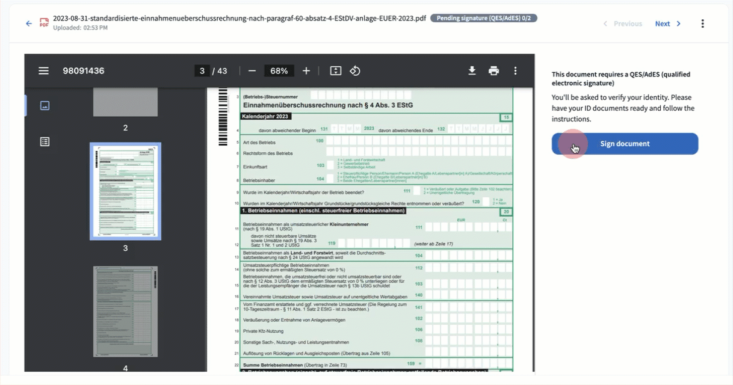Image resolution: width=733 pixels, height=385 pixels.
Task: Open the PDF viewer sidebar hamburger menu
Action: pos(43,70)
